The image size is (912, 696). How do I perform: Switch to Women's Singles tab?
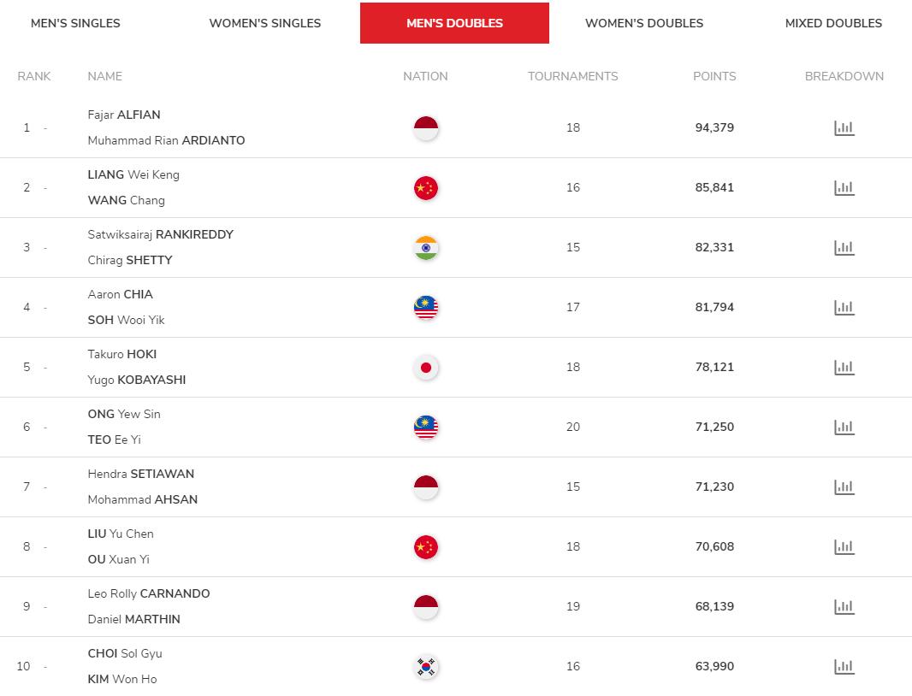tap(265, 23)
